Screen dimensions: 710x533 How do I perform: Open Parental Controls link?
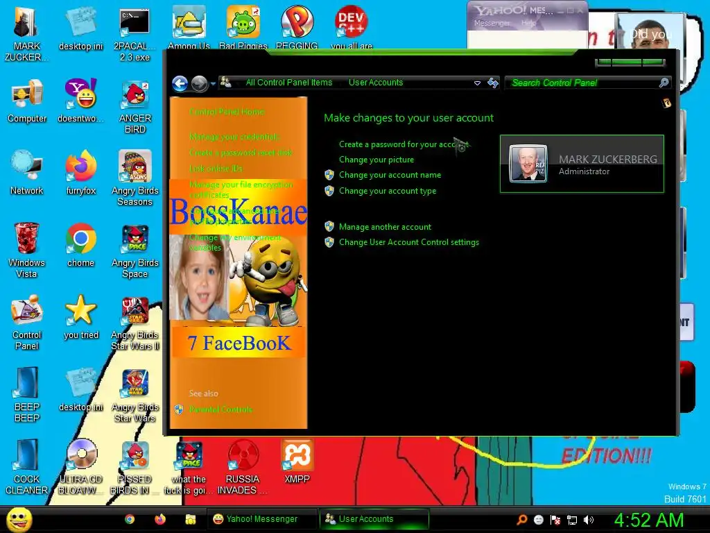pos(220,409)
